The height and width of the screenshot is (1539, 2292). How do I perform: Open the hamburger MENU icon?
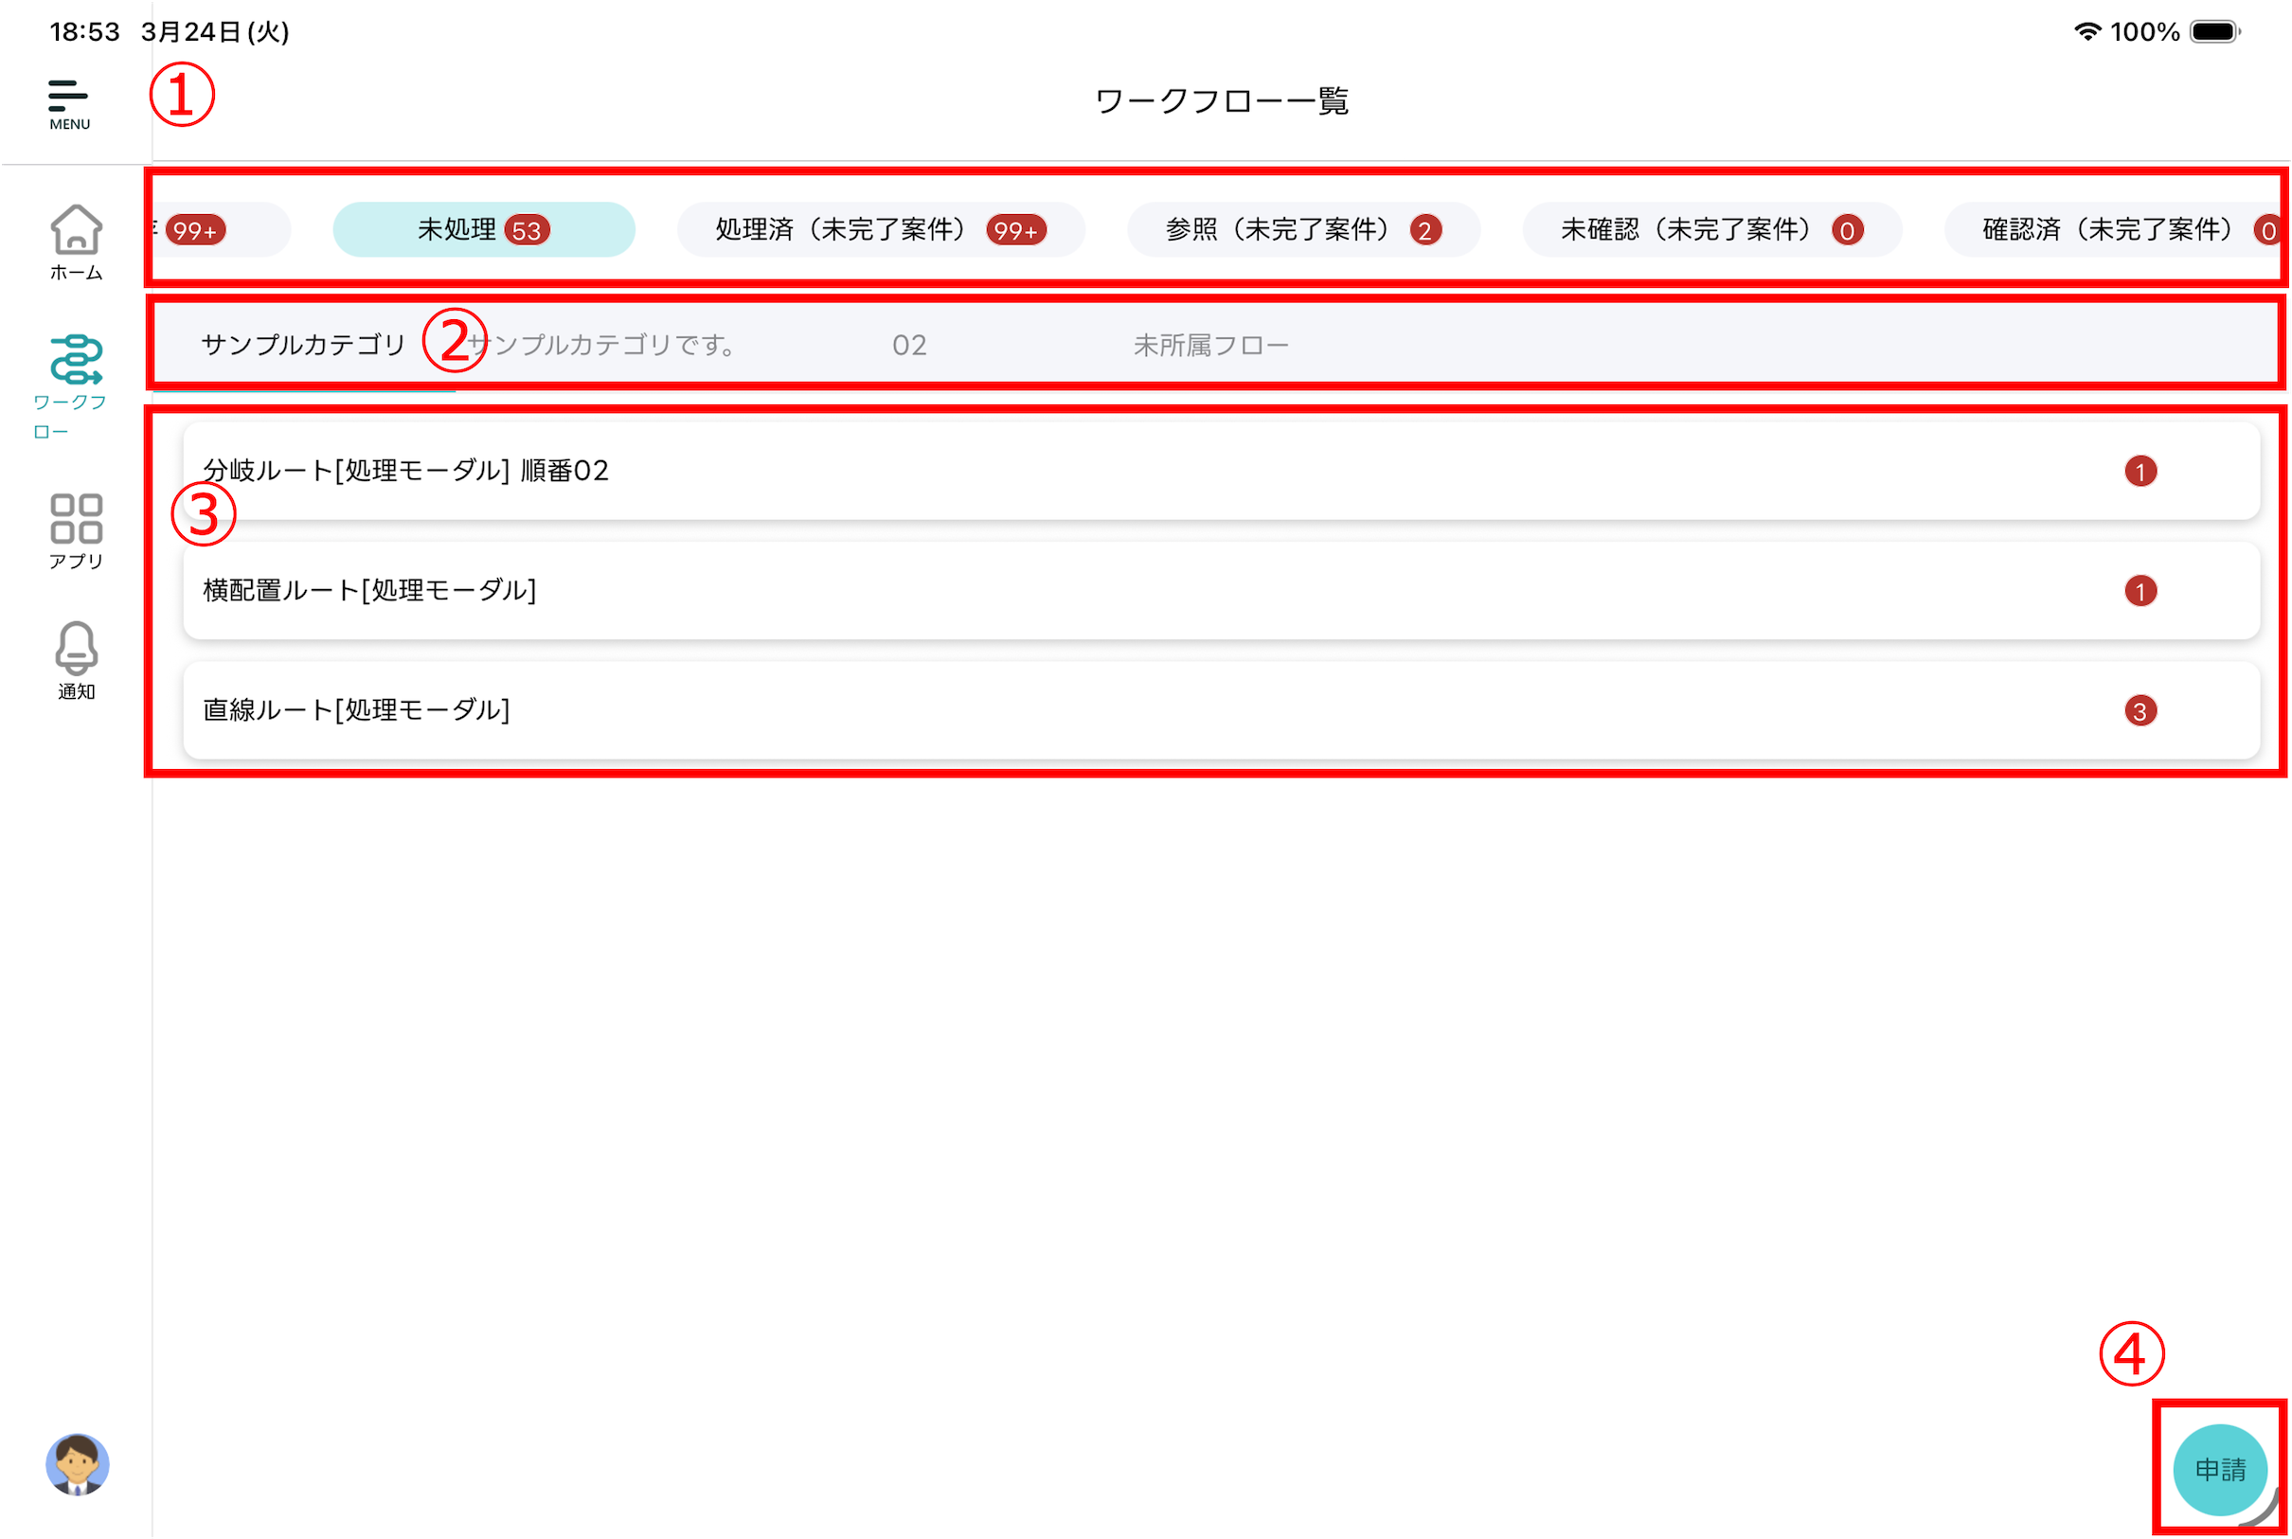point(68,103)
